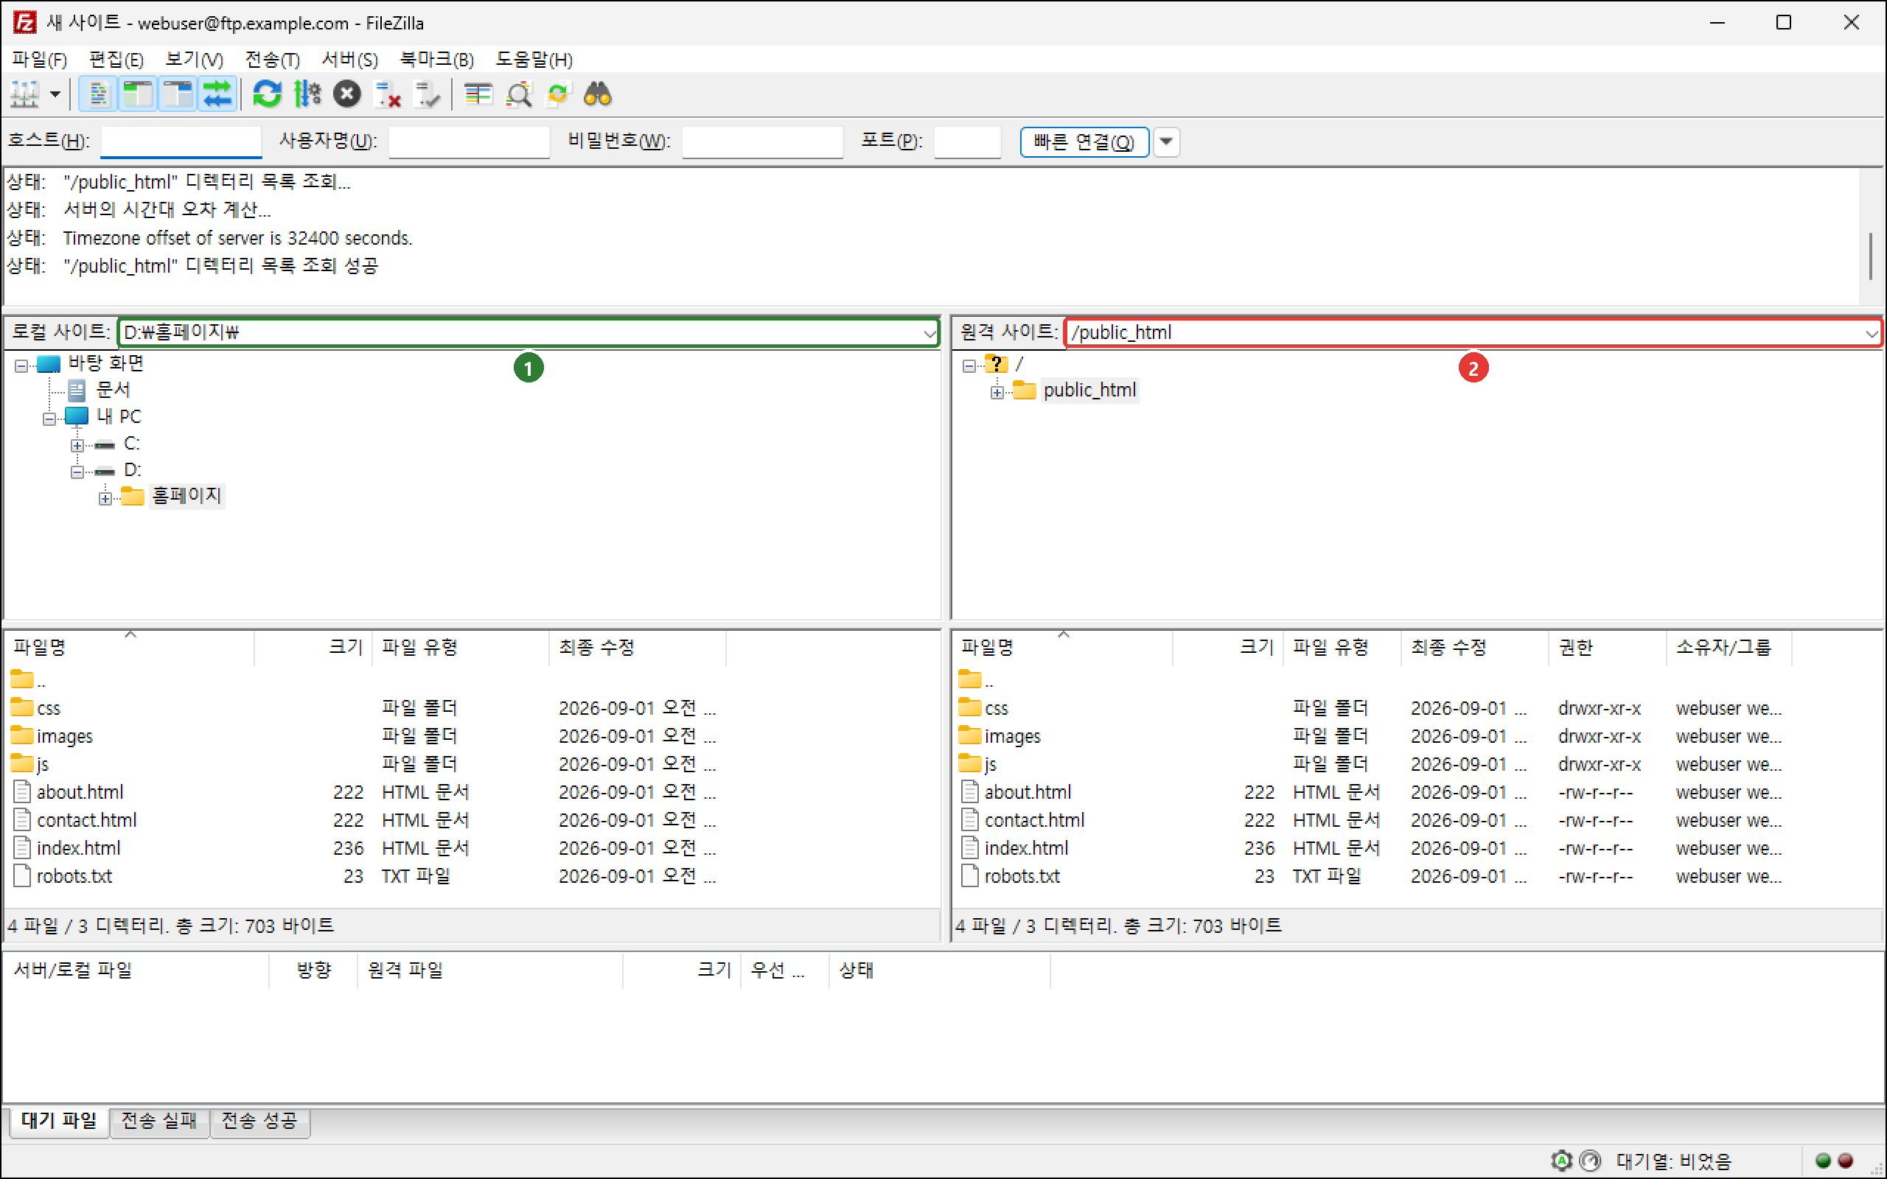Image resolution: width=1887 pixels, height=1179 pixels.
Task: Select remote about.html file
Action: (x=1028, y=792)
